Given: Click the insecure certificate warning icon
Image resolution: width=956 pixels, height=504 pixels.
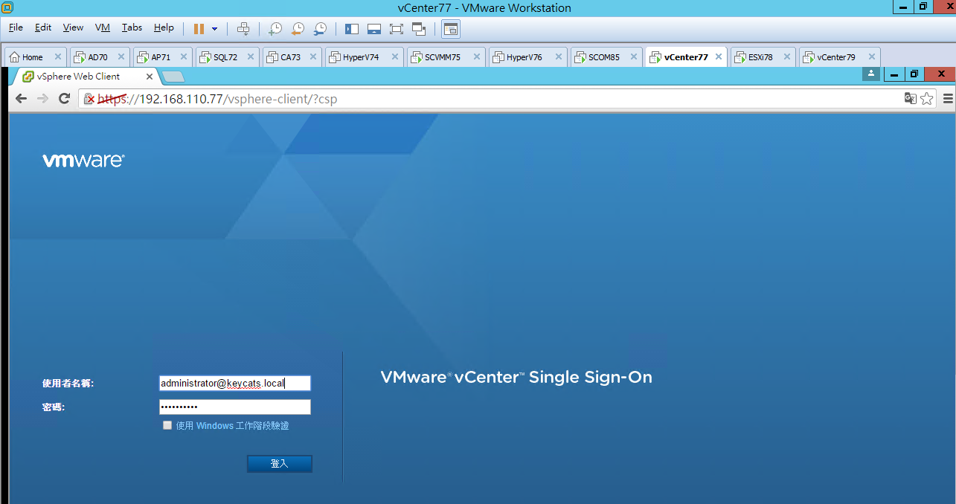Looking at the screenshot, I should 89,99.
